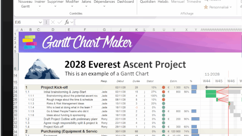Click the formula bar enter checkmark icon
This screenshot has width=242, height=136.
(60, 22)
